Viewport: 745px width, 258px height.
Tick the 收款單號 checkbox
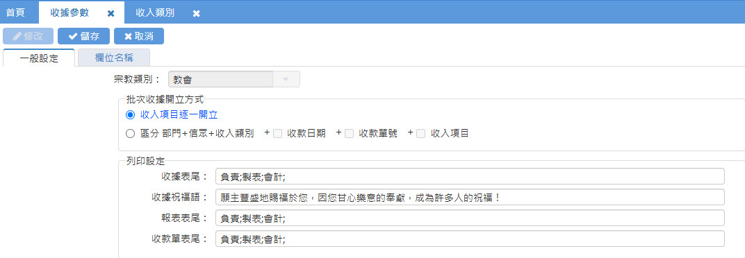(349, 134)
